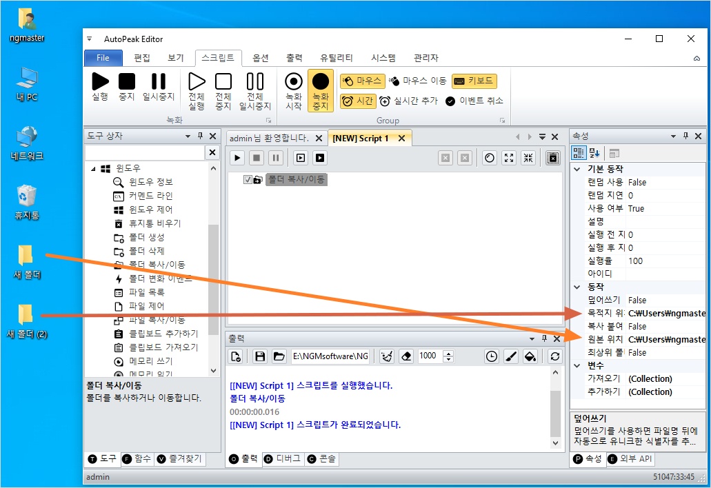Click alphabetical sort icon in 속성 panel
The image size is (711, 488).
tap(594, 153)
